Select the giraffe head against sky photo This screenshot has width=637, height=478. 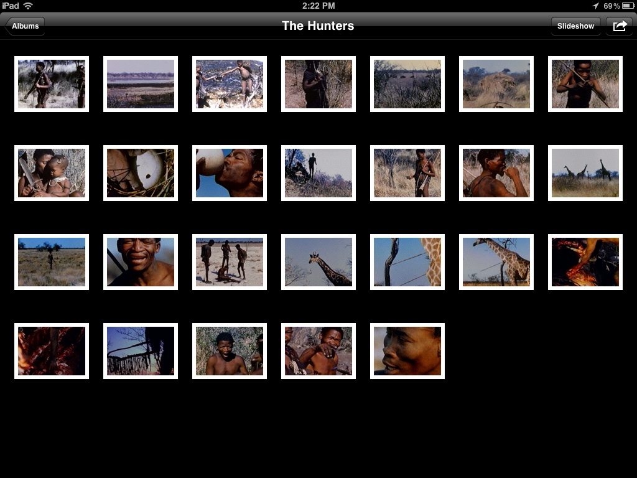click(x=318, y=262)
